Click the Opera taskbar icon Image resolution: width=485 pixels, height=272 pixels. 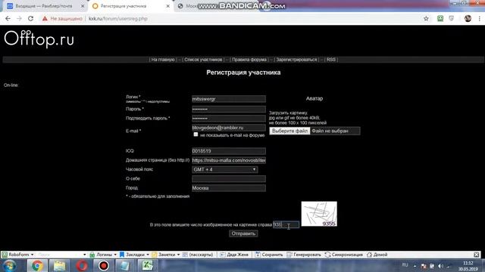[82, 265]
